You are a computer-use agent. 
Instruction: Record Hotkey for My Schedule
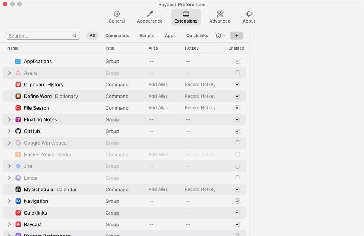(x=200, y=189)
